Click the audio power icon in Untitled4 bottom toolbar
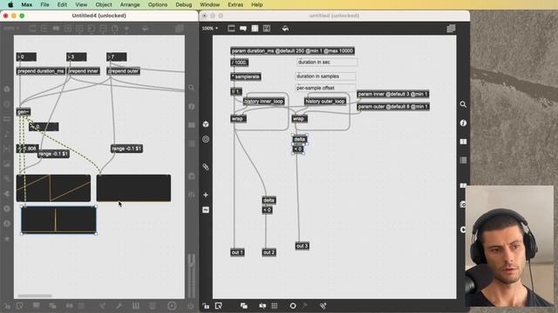The width and height of the screenshot is (558, 313). [192, 306]
